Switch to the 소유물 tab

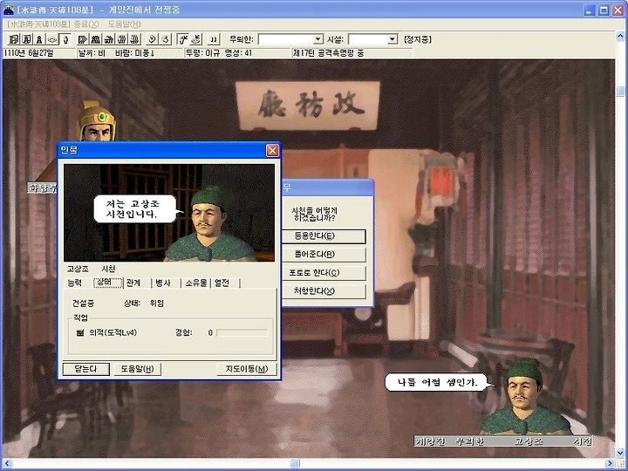click(196, 283)
